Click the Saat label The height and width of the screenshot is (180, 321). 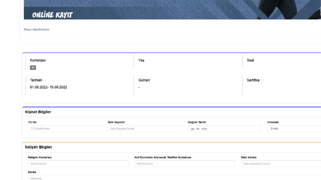click(x=251, y=60)
